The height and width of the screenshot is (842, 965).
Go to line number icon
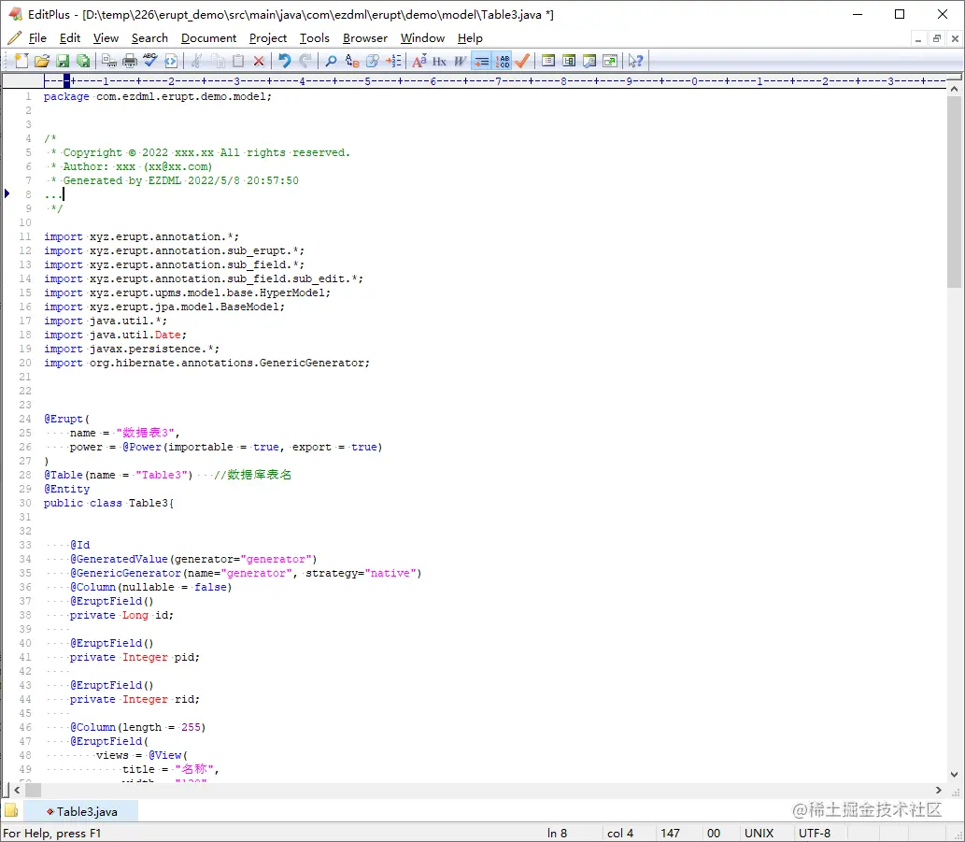[x=393, y=61]
